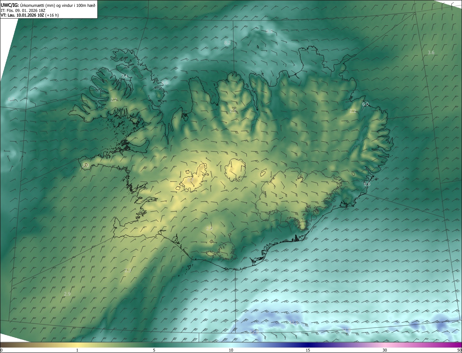This screenshot has height=353, width=462.
Task: Click the '2.2' value in east Iceland
Action: point(353,112)
